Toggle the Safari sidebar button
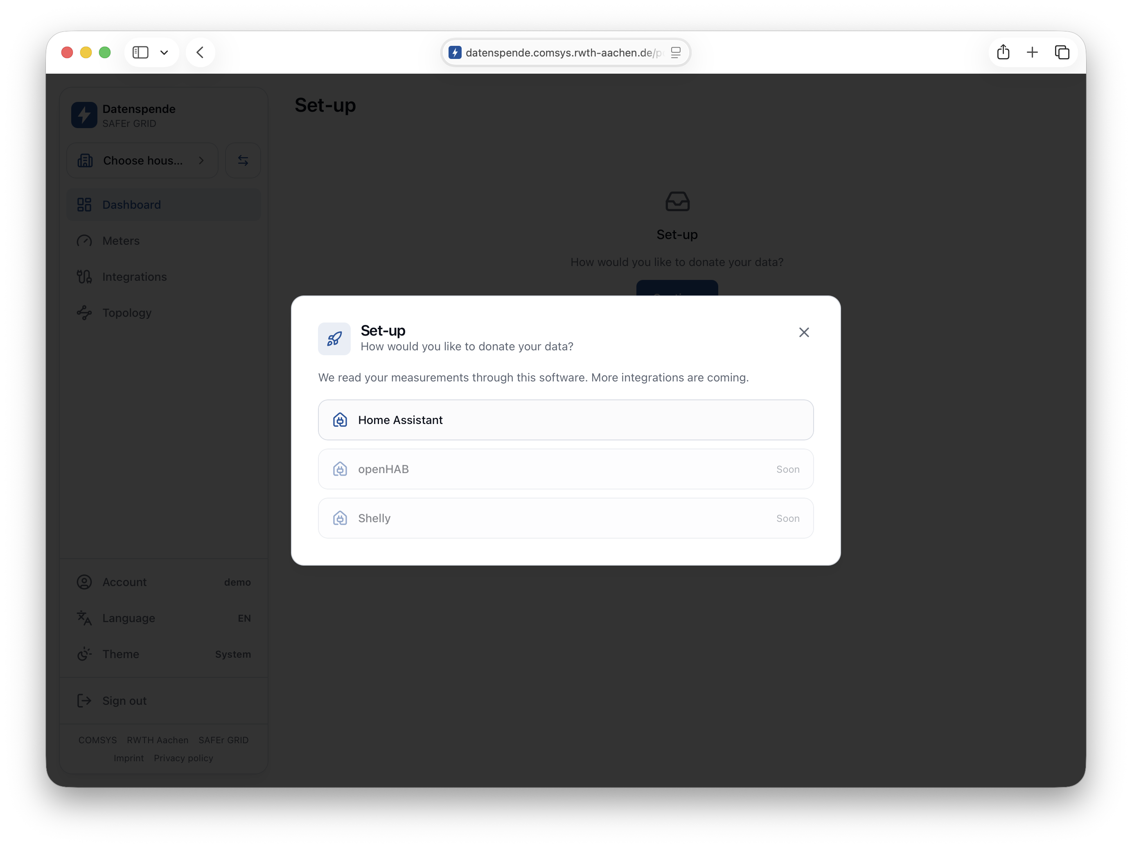The image size is (1132, 848). [x=140, y=52]
